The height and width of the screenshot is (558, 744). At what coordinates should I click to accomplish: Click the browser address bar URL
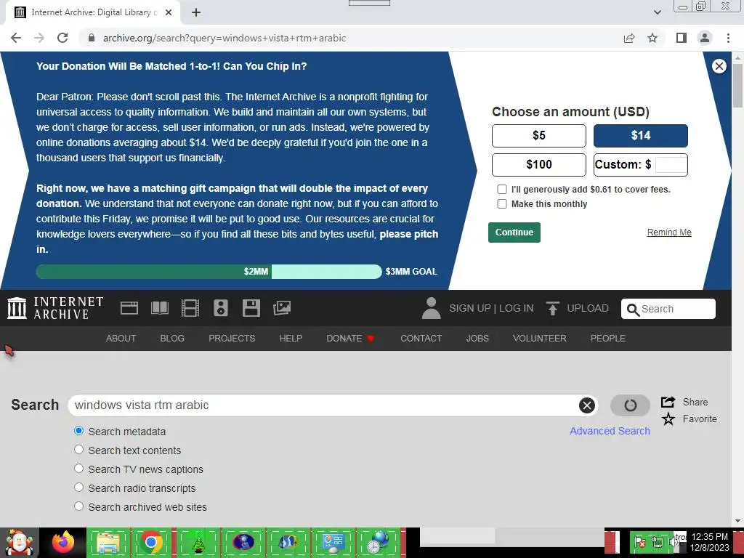coord(225,38)
